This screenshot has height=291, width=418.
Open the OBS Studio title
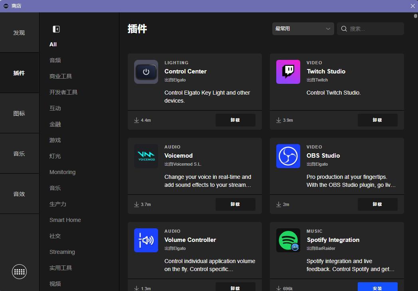pyautogui.click(x=323, y=156)
